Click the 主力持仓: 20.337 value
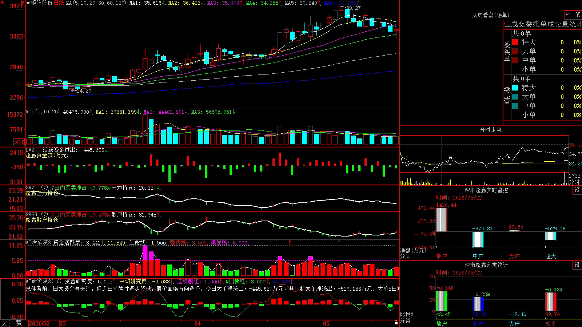582x327 pixels. [x=134, y=188]
